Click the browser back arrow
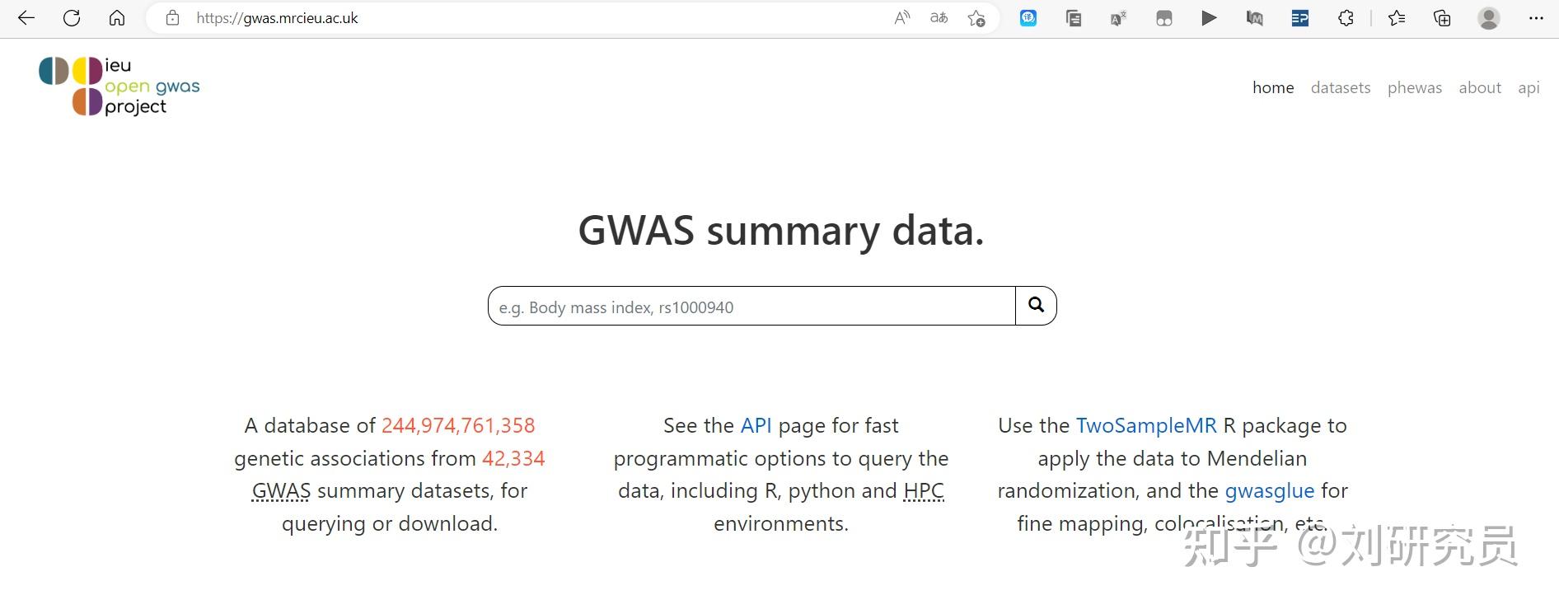 [26, 18]
